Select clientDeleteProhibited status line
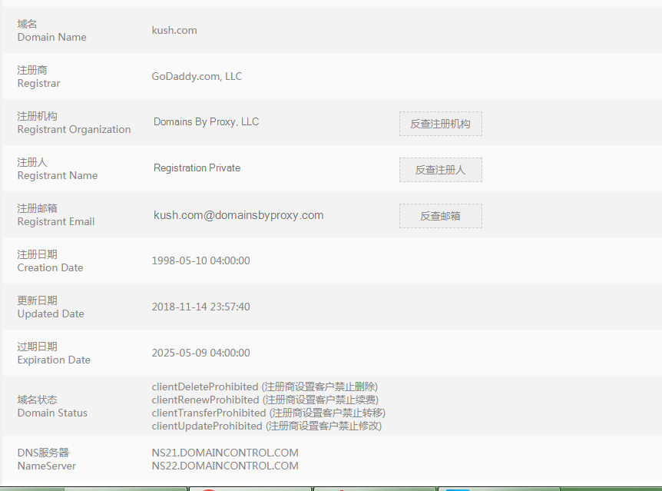This screenshot has width=662, height=491. point(265,386)
